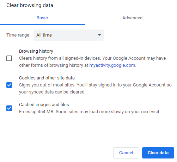Open the Time range dropdown

click(x=69, y=35)
